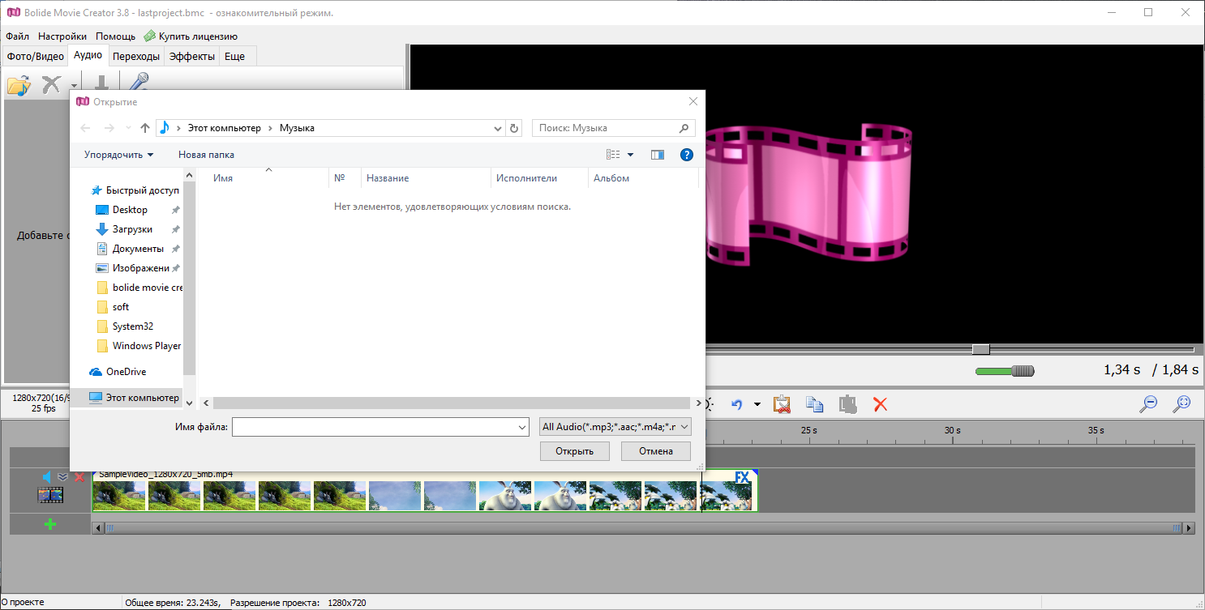Click the blue help icon in dialog
The height and width of the screenshot is (610, 1205).
[x=686, y=155]
